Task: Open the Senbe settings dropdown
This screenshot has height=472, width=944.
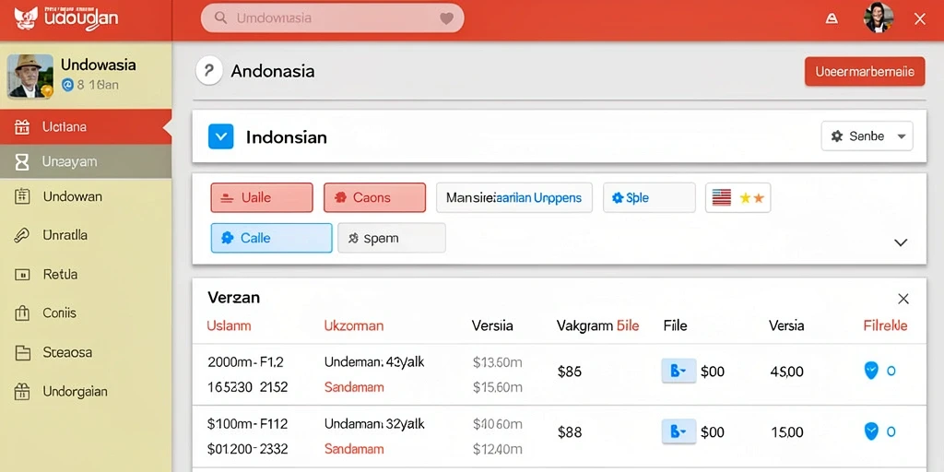Action: point(867,136)
